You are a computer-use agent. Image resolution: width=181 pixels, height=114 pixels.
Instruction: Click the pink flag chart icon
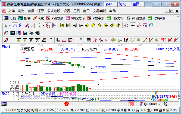click(x=54, y=25)
